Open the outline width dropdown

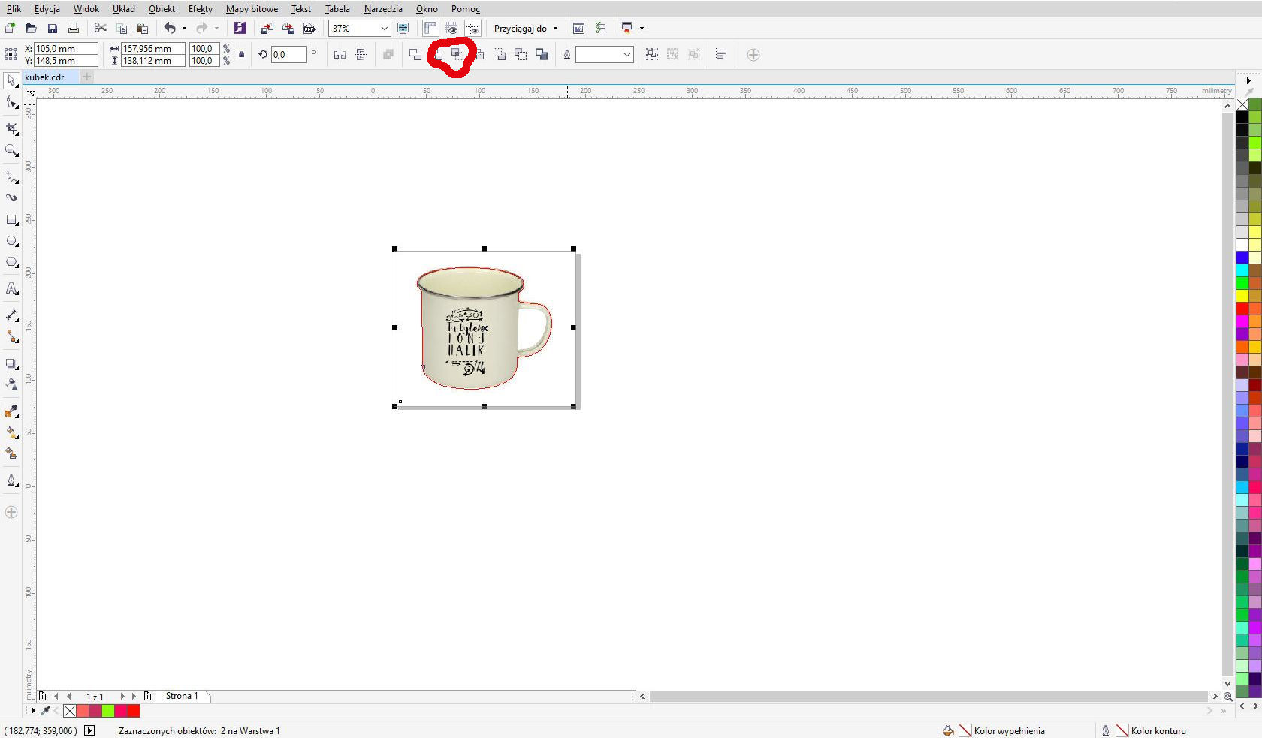click(x=626, y=54)
